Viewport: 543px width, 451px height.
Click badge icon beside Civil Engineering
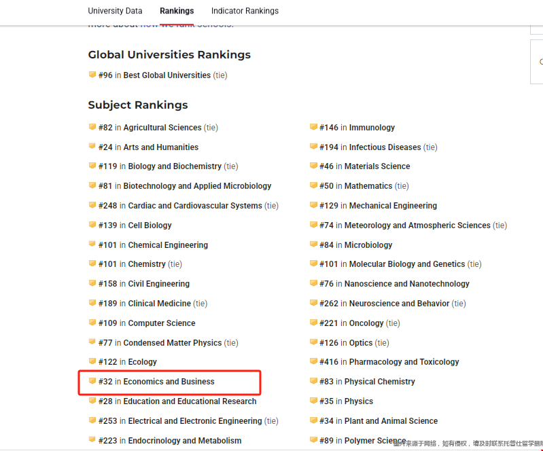pos(92,283)
